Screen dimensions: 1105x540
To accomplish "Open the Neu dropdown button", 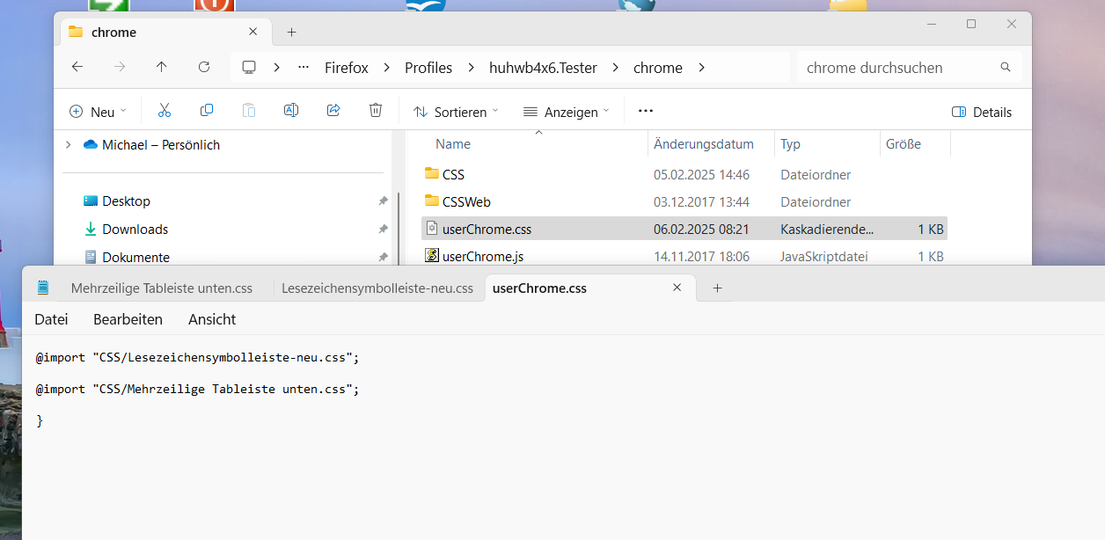I will point(98,112).
